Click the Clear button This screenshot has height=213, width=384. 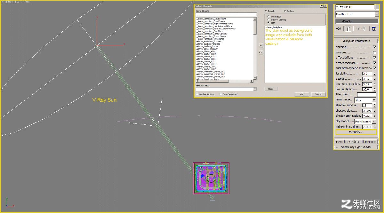click(271, 89)
